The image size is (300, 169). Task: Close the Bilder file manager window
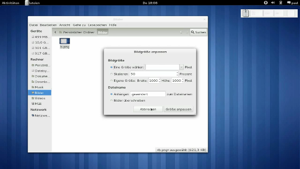[204, 19]
